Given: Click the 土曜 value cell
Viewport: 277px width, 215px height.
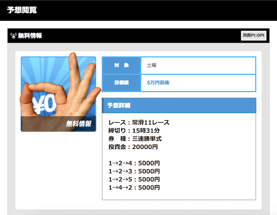Looking at the screenshot, I should [198, 65].
